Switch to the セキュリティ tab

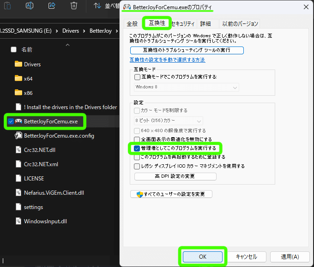183,24
